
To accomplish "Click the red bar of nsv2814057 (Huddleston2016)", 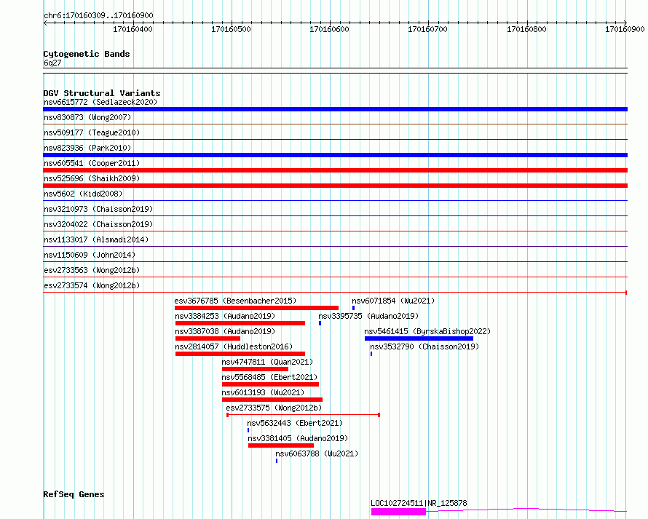I will [x=240, y=354].
